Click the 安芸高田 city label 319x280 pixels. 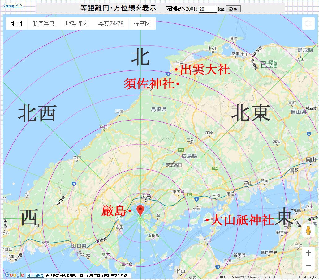(x=174, y=165)
